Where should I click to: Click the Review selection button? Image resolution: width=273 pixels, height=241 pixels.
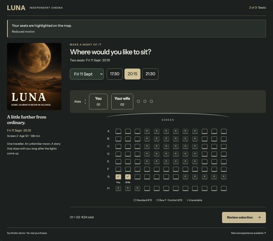[x=244, y=217]
